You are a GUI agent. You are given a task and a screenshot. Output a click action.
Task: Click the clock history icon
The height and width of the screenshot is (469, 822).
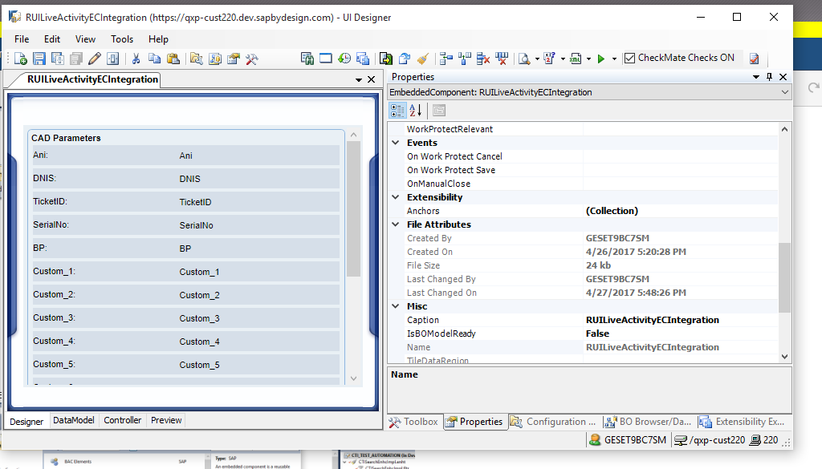(x=344, y=59)
